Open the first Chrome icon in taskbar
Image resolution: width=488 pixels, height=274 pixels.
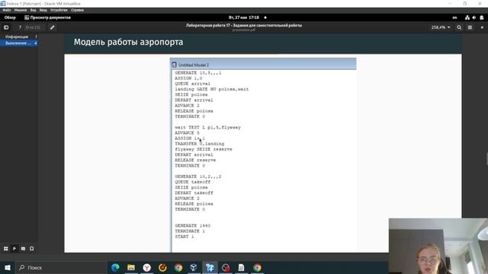(x=178, y=267)
